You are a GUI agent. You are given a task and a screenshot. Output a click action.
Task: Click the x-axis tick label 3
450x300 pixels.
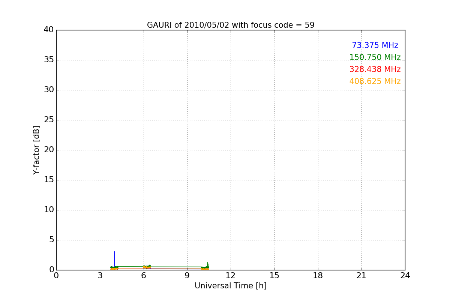100,276
